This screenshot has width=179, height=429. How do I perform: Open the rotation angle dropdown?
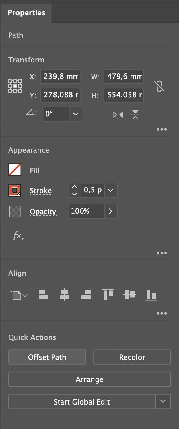(76, 114)
